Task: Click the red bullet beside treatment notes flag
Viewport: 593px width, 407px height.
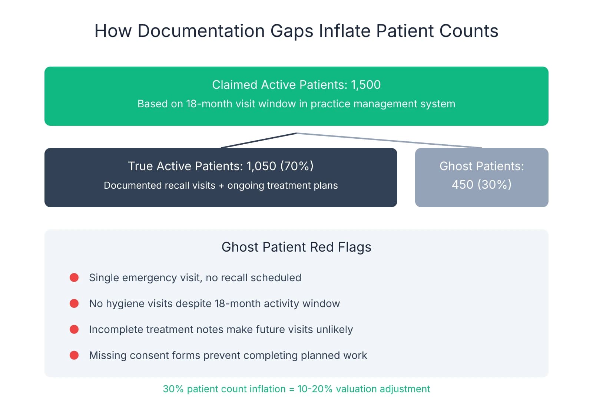Action: click(74, 329)
